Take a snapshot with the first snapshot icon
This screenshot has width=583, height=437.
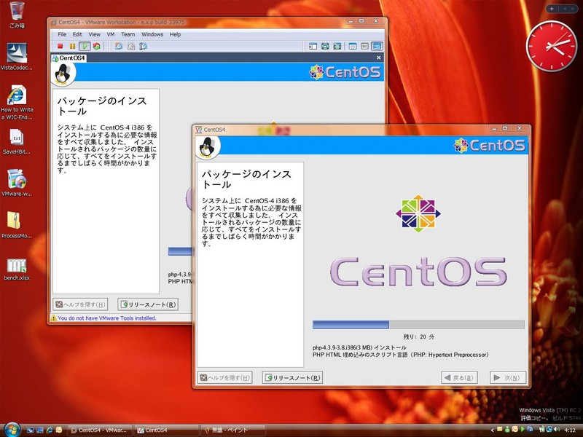tap(119, 46)
